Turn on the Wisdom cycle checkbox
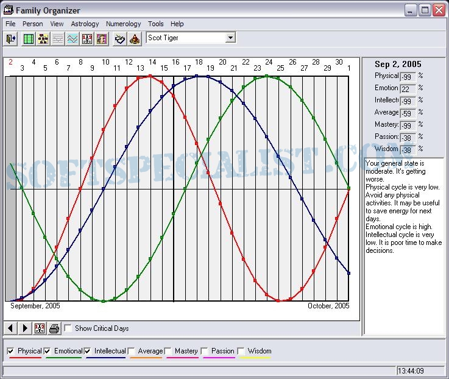The height and width of the screenshot is (379, 449). 241,352
